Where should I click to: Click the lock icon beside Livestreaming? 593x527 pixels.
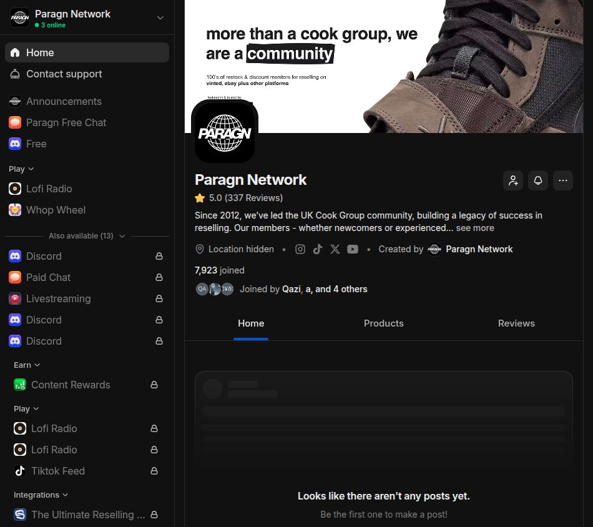click(159, 298)
